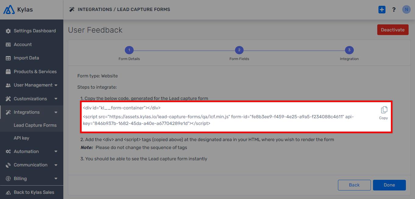Click the User Management people icon
Viewport: 415px width, 199px height.
(8, 85)
